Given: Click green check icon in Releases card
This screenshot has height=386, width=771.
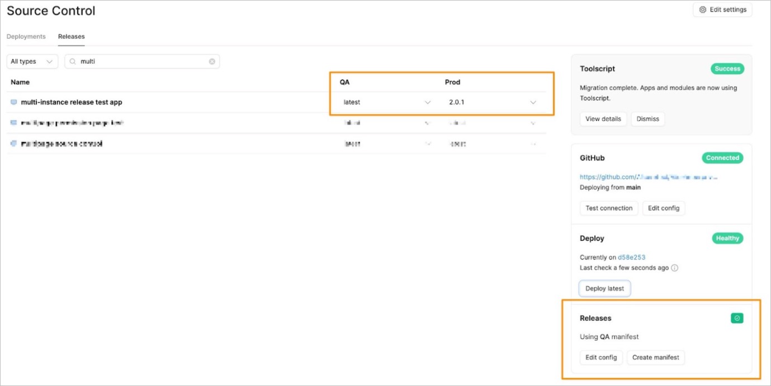Looking at the screenshot, I should pyautogui.click(x=737, y=318).
